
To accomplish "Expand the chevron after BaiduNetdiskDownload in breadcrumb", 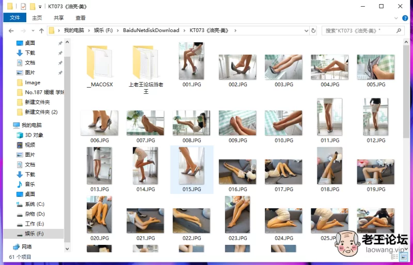I will pyautogui.click(x=185, y=30).
